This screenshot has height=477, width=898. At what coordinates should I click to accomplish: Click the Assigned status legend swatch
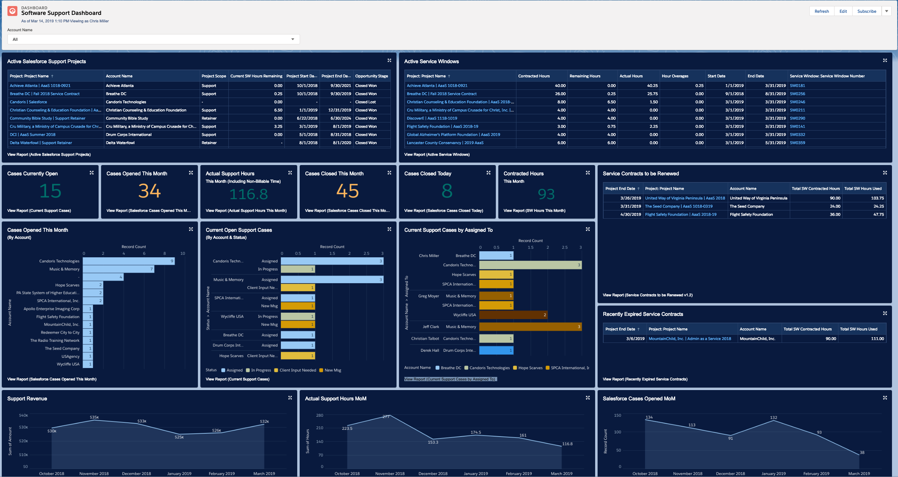click(223, 370)
